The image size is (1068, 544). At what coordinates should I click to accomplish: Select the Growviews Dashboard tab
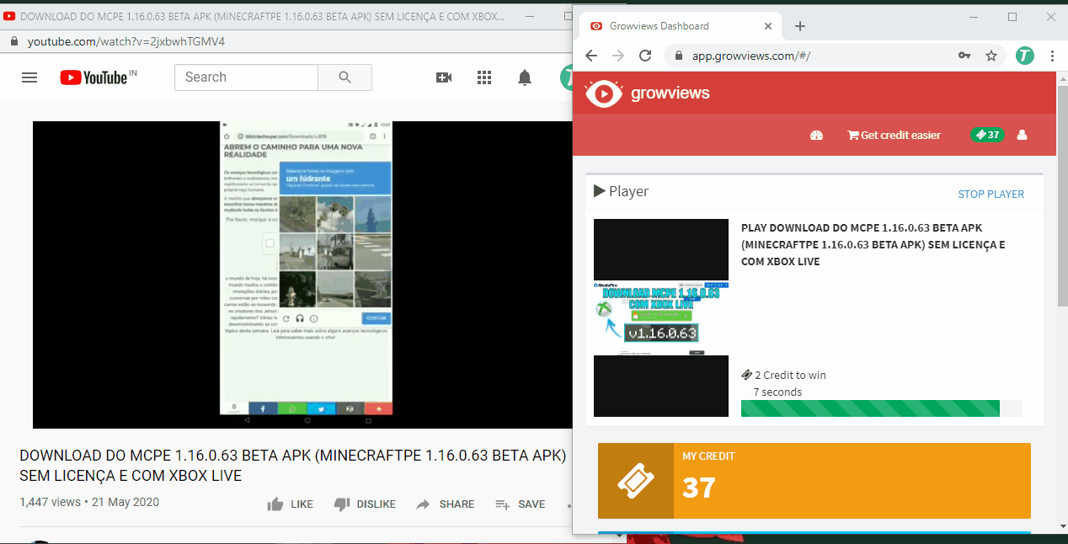click(x=678, y=26)
